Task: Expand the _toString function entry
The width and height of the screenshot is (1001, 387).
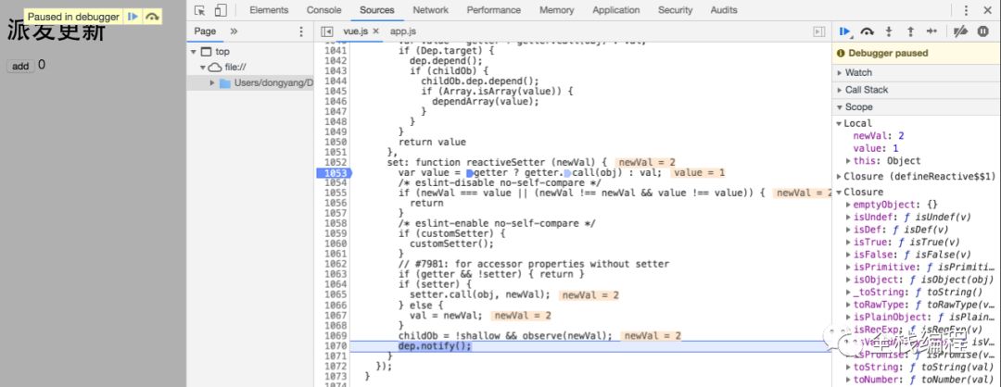Action: tap(848, 292)
